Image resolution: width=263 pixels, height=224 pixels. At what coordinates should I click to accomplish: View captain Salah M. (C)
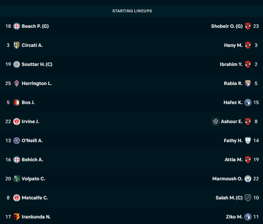pos(229,198)
